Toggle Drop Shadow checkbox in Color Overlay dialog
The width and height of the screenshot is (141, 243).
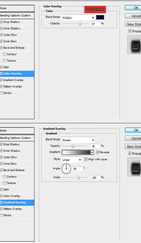coord(1,22)
